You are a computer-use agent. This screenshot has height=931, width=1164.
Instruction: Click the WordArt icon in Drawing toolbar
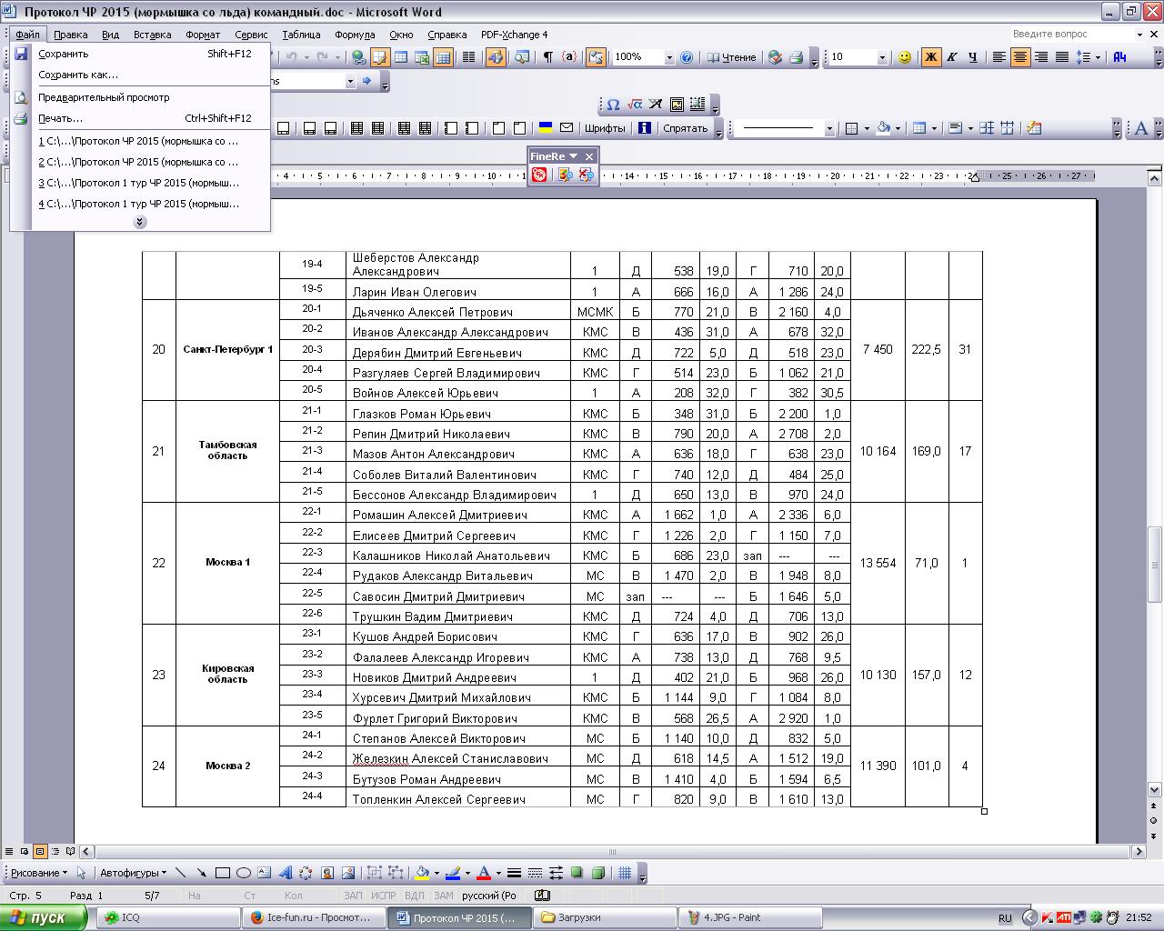(285, 873)
